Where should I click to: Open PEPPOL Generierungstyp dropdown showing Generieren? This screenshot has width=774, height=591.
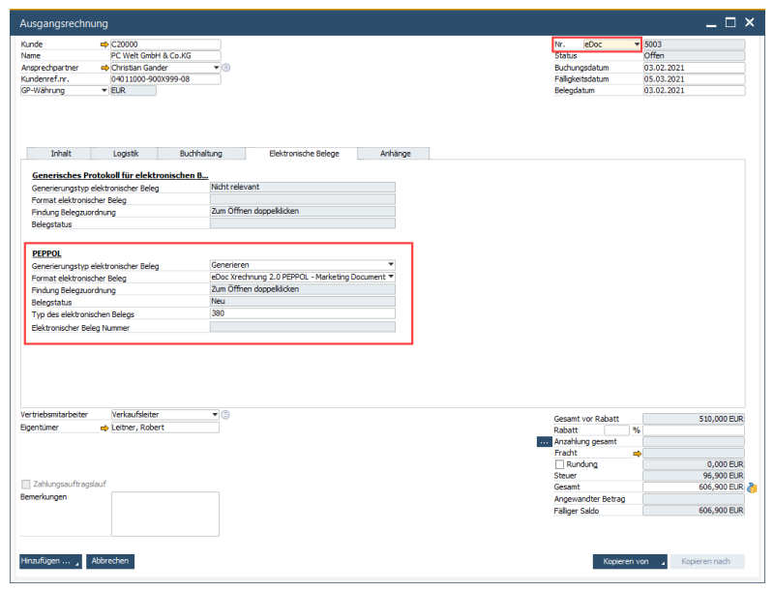click(391, 265)
